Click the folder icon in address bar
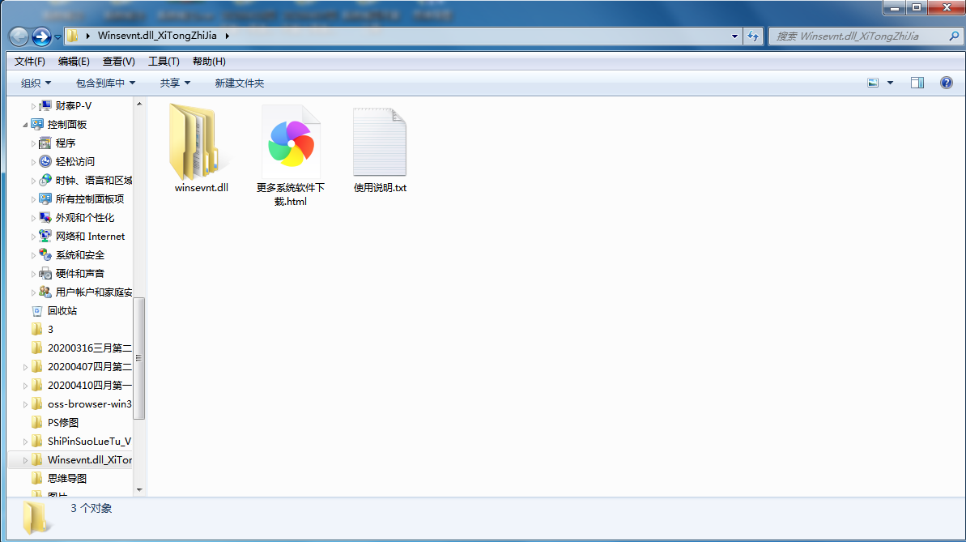 [x=73, y=36]
